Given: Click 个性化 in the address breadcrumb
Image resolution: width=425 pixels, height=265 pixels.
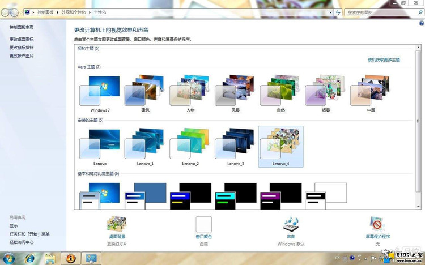Looking at the screenshot, I should [100, 12].
